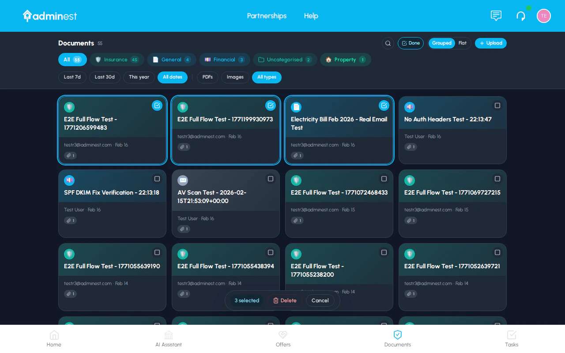Image resolution: width=565 pixels, height=353 pixels.
Task: Click the shield icon on E2E Full Flow Test - 1771069727215
Action: point(410,180)
